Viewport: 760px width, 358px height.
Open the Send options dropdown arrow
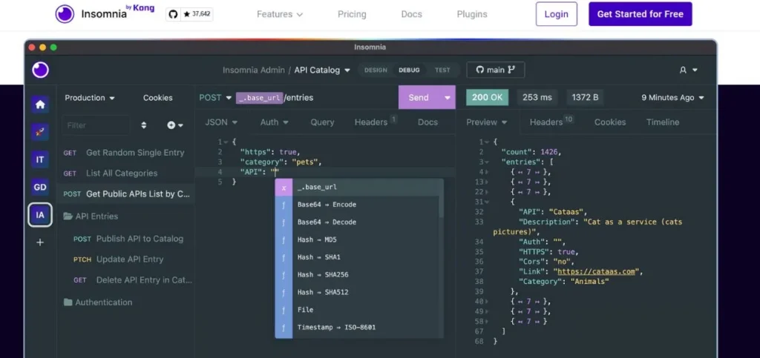447,98
